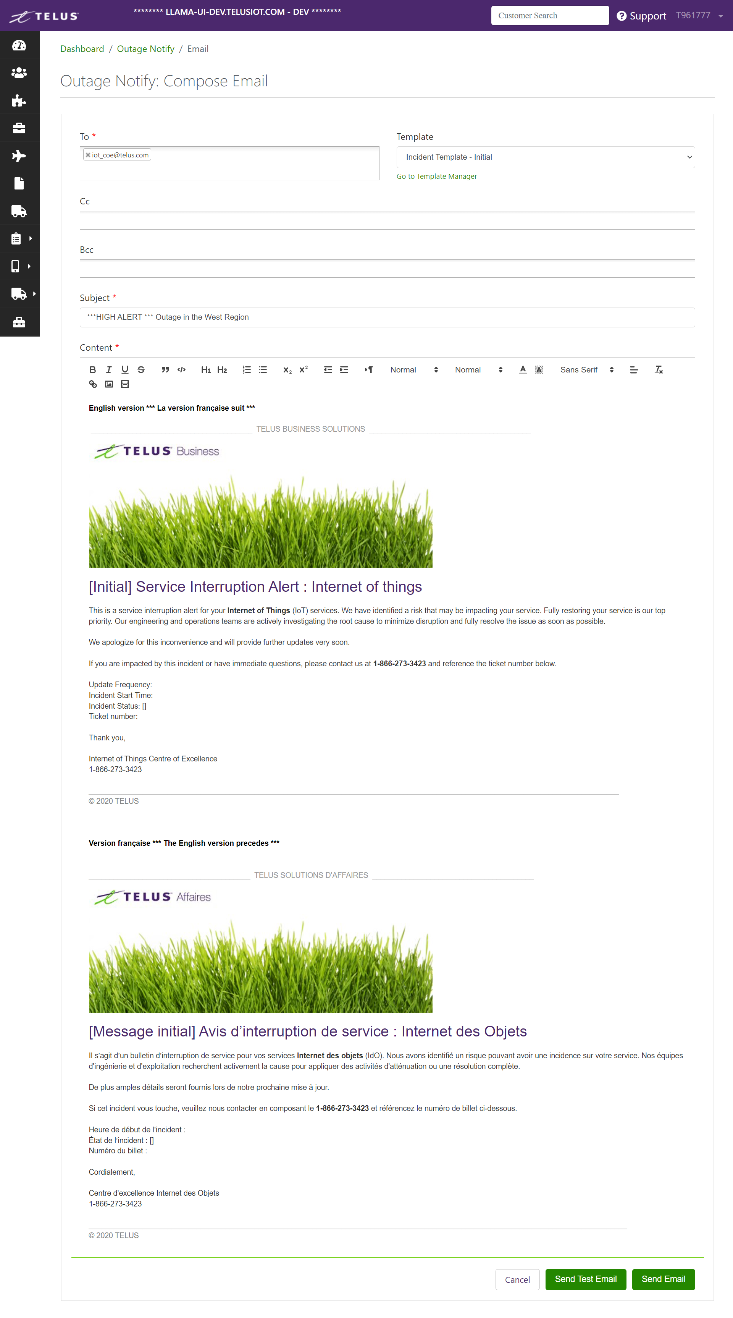Open the clipboard list icon in sidebar

[x=16, y=238]
